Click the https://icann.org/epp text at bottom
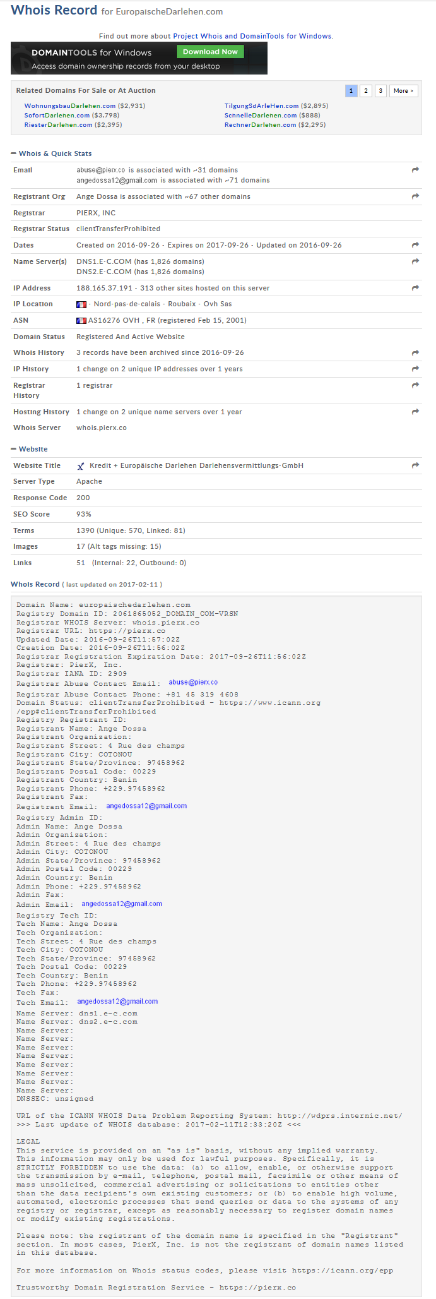Viewport: 436px width, 1299px height. (343, 1271)
